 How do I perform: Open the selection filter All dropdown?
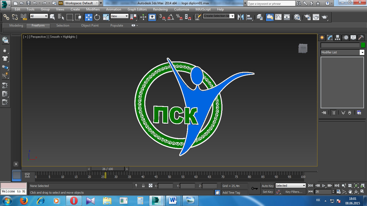[x=39, y=16]
